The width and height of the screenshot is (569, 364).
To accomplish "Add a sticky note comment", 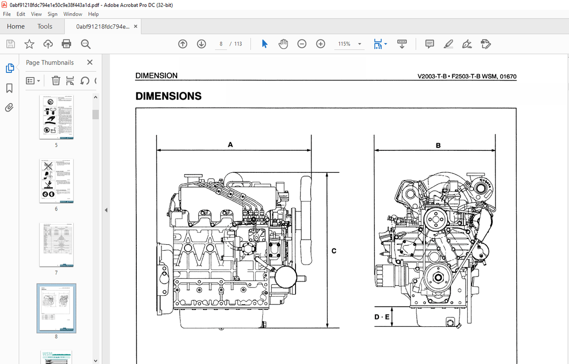I will click(429, 44).
